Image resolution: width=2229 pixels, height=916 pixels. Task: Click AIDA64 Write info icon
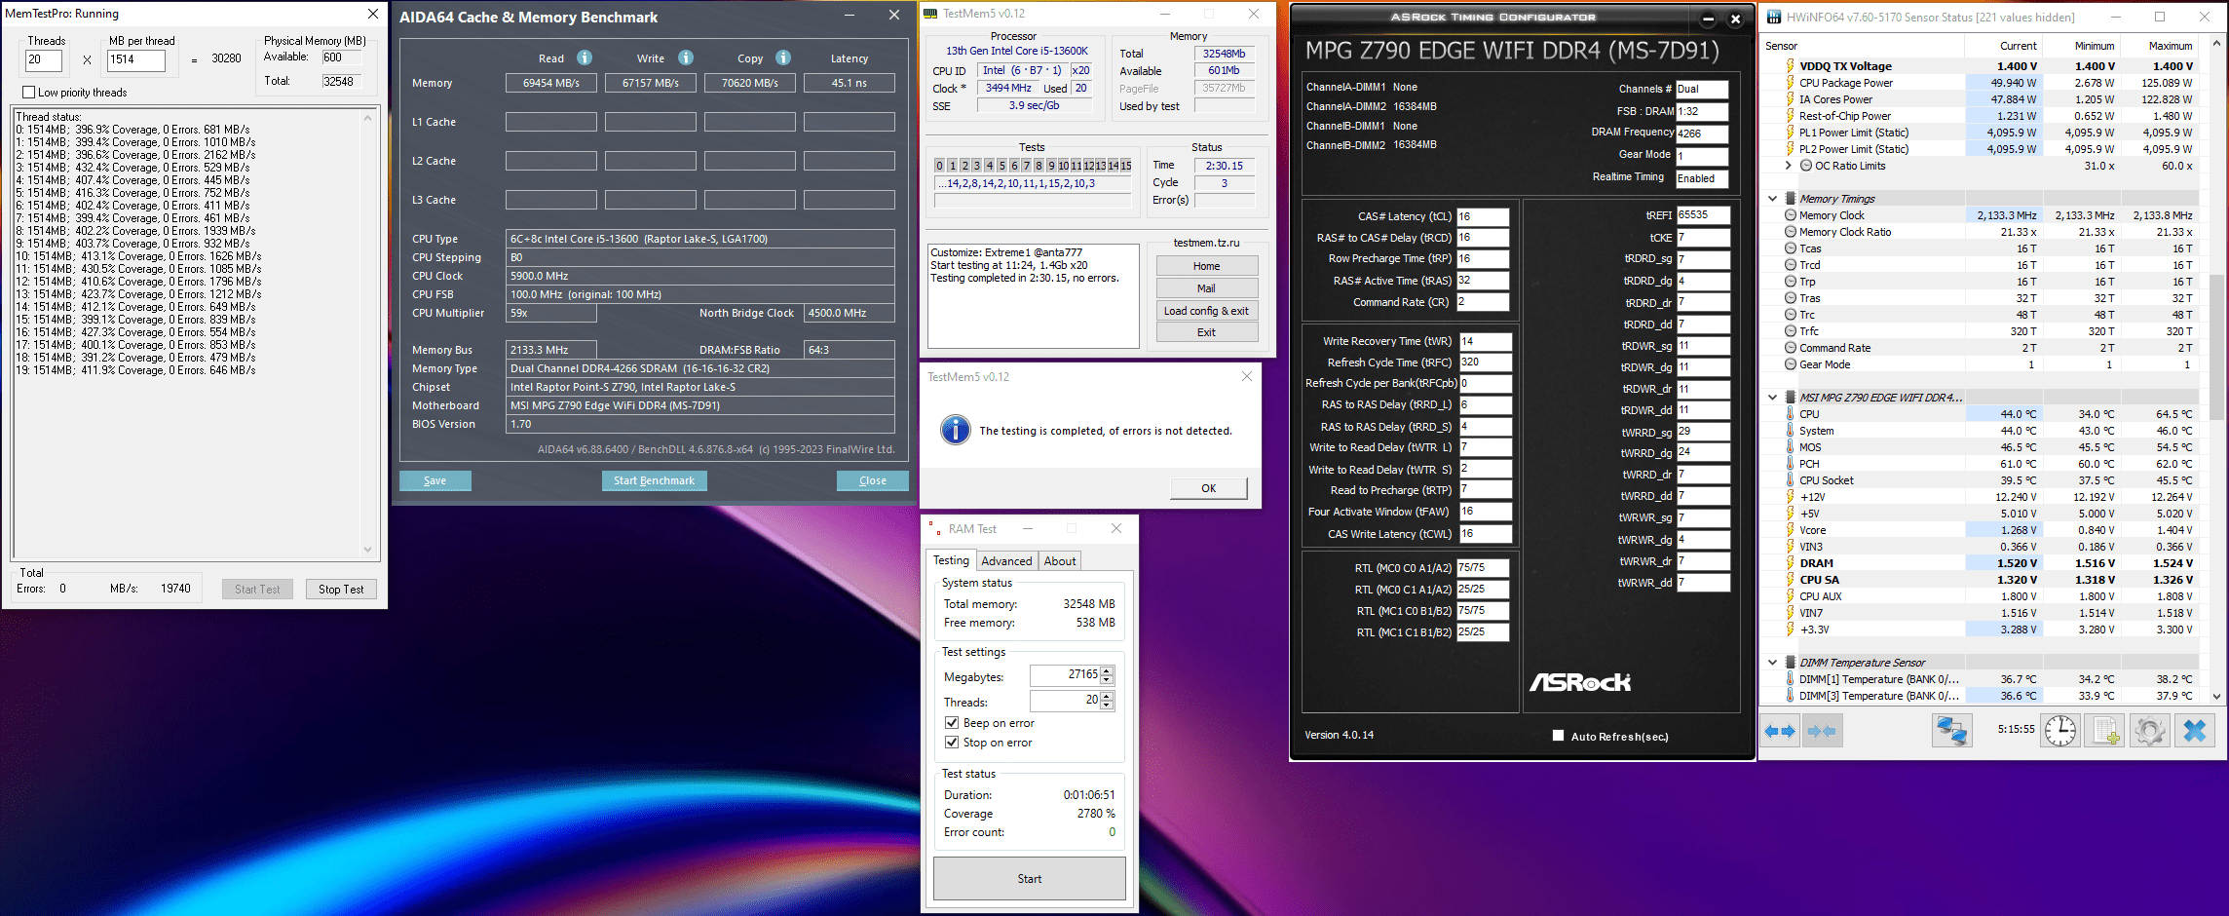point(686,57)
